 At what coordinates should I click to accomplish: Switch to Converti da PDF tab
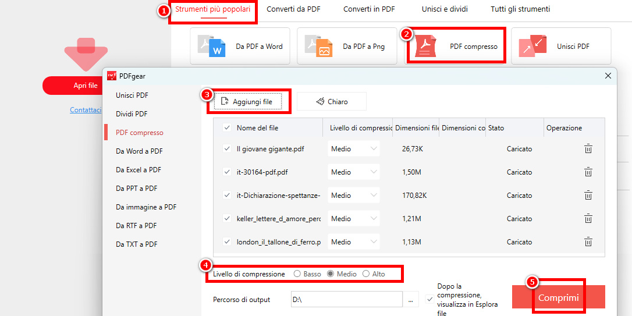click(x=293, y=9)
